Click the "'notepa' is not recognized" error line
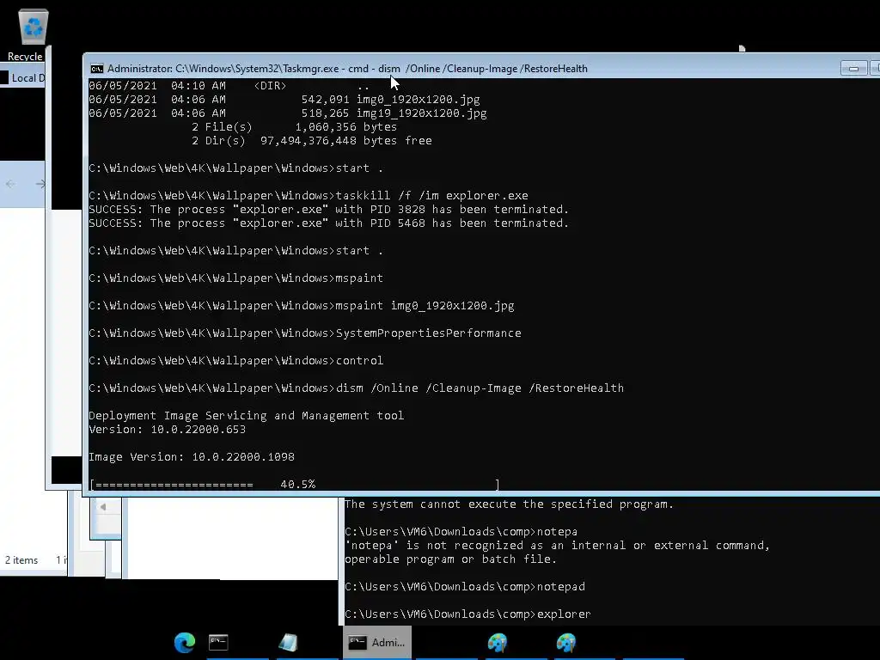Screen dimensions: 880x660 [557, 546]
